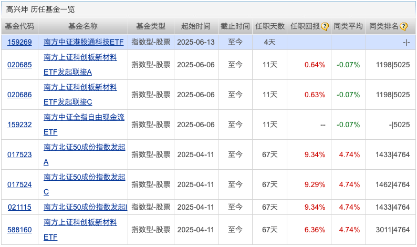The height and width of the screenshot is (247, 417).
Task: Open fund code 159269 link
Action: (19, 42)
